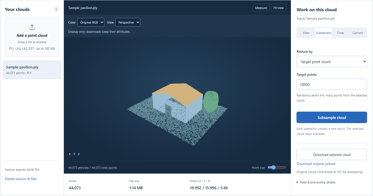Open the Reduce by dropdown
The image size is (373, 196).
pos(332,62)
